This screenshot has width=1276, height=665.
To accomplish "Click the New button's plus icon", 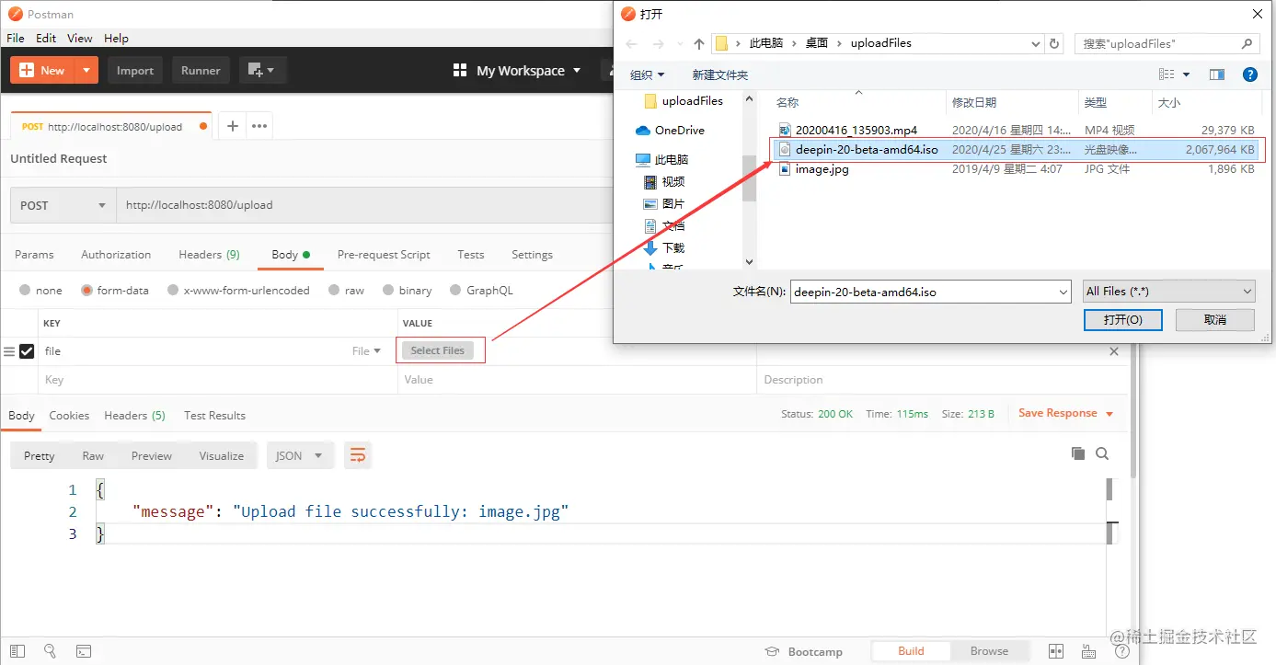I will 26,70.
